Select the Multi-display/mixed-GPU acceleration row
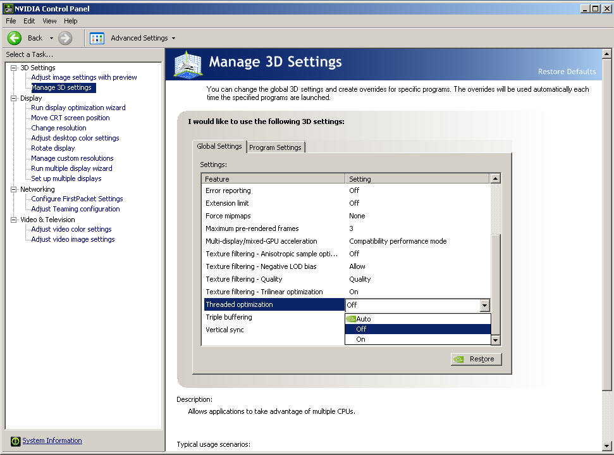The image size is (614, 455). [x=346, y=241]
